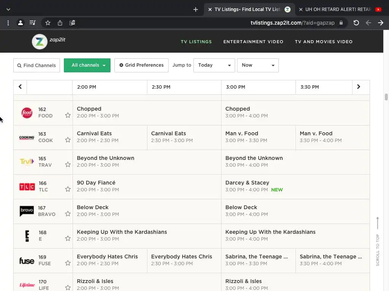Show earlier times with the left arrow
This screenshot has height=291, width=389.
tap(20, 87)
